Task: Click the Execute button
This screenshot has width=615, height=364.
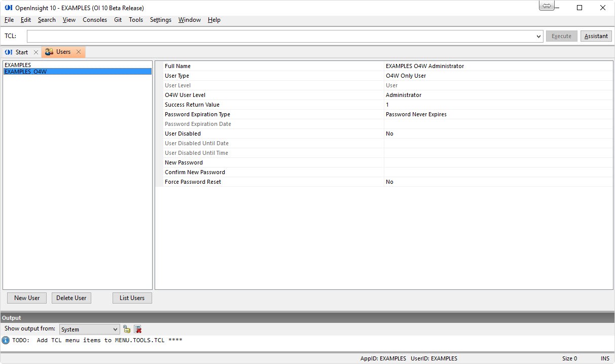Action: 561,36
